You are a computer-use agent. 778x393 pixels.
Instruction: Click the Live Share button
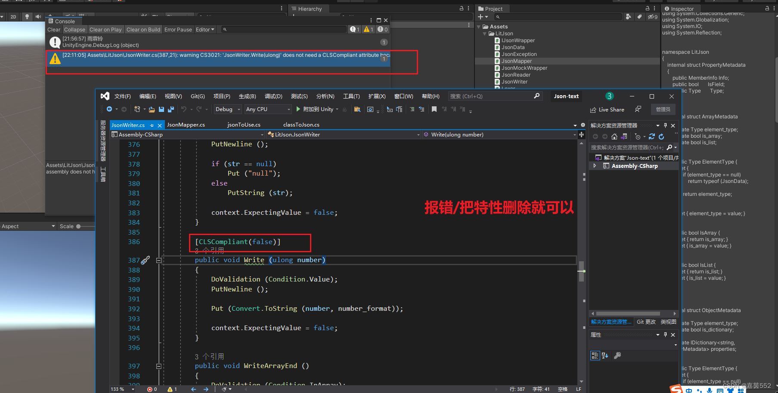607,109
